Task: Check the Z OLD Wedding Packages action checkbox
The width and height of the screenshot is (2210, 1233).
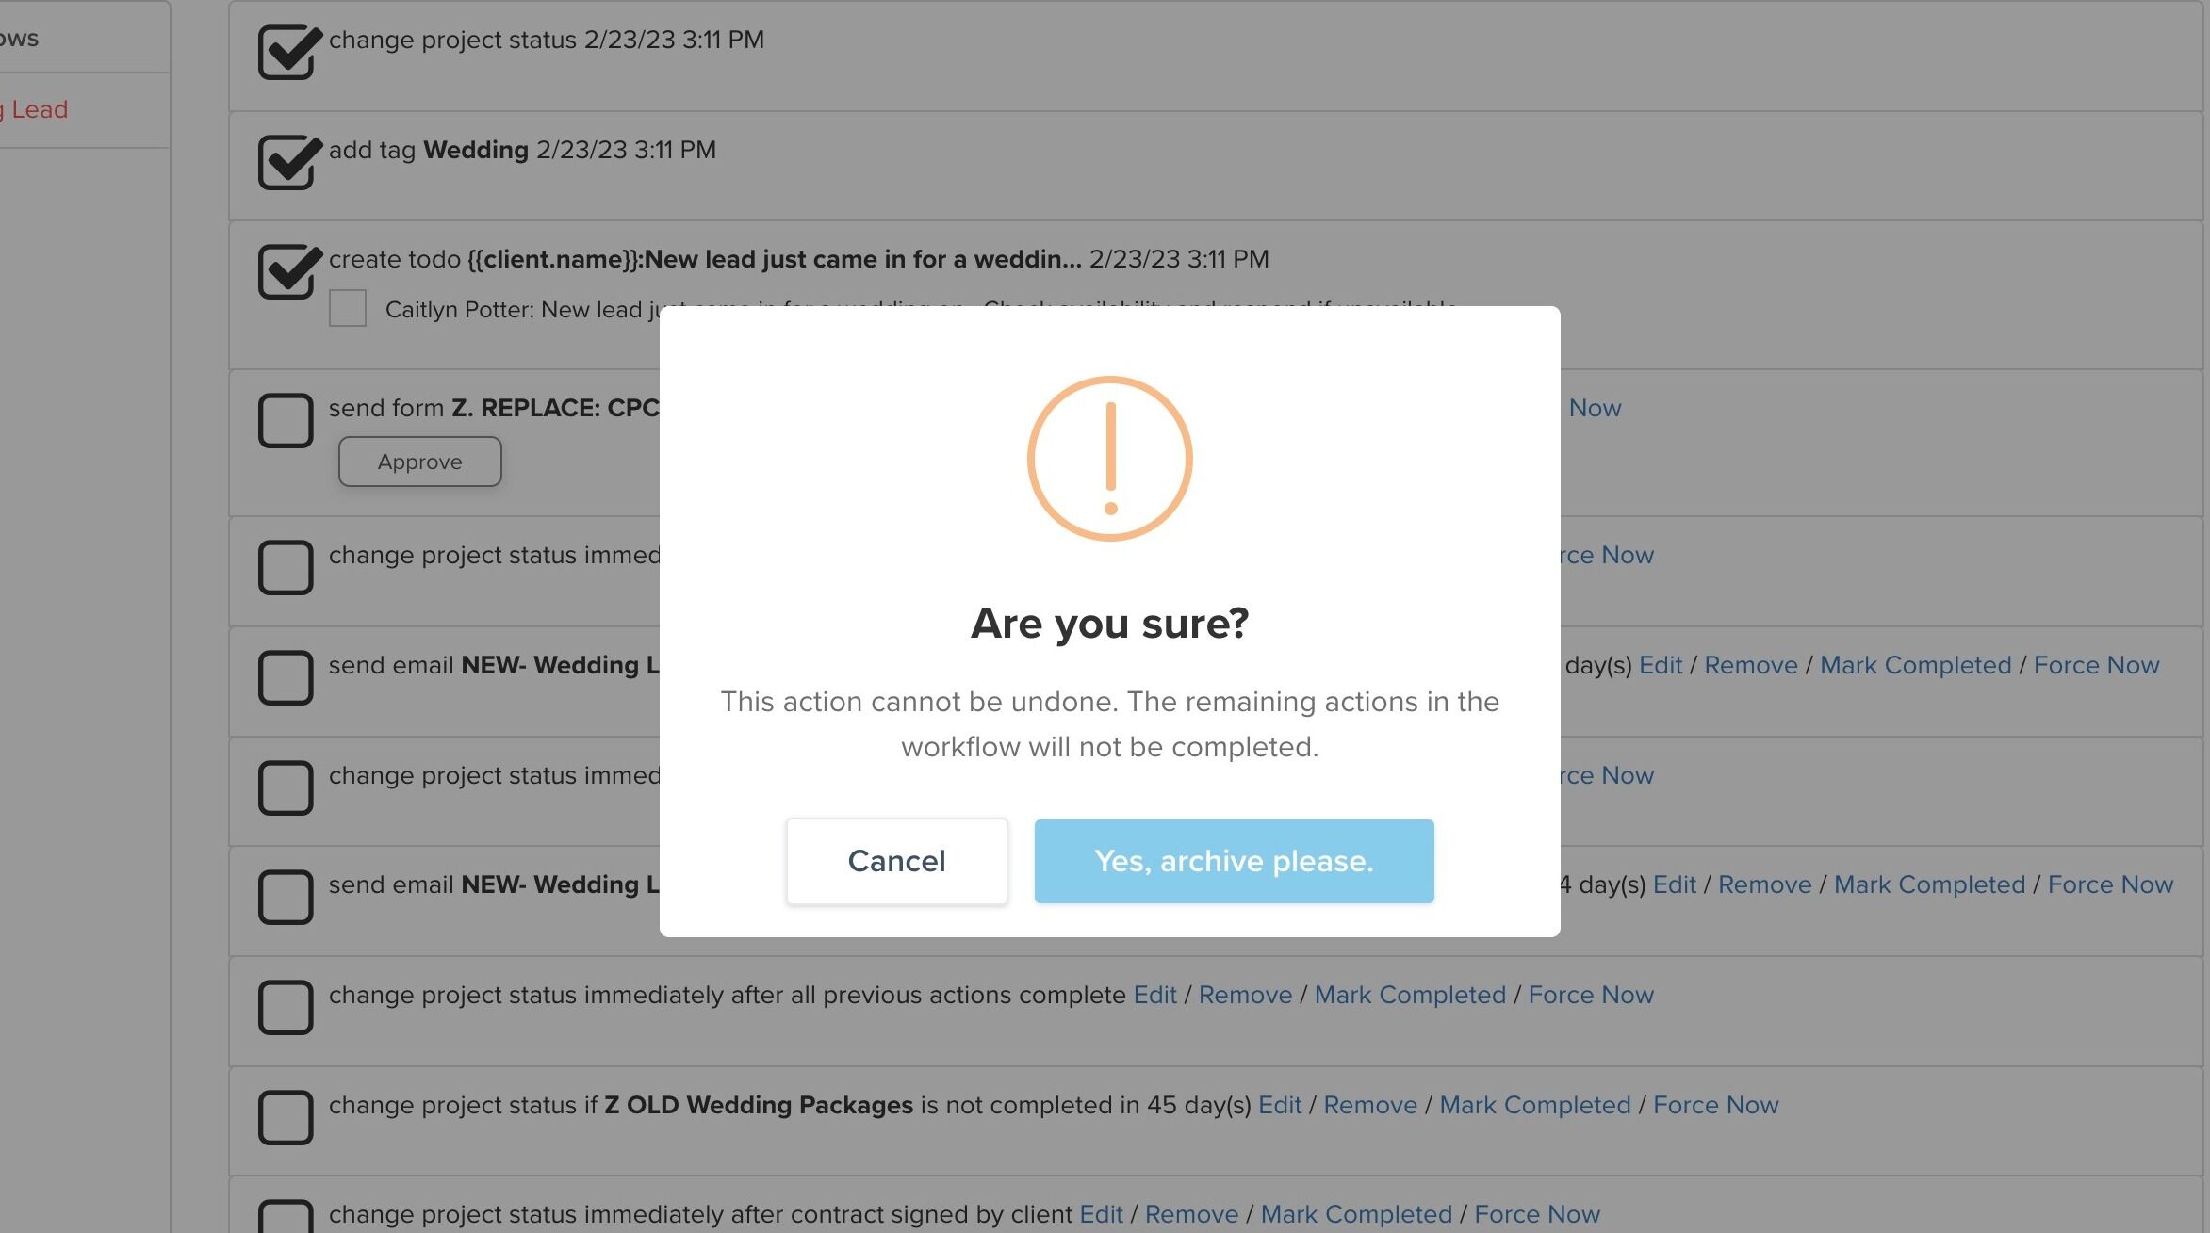Action: tap(286, 1117)
